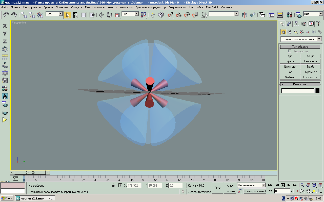Click the Play Animation button
Screen dimensions: 324x202
click(283, 185)
